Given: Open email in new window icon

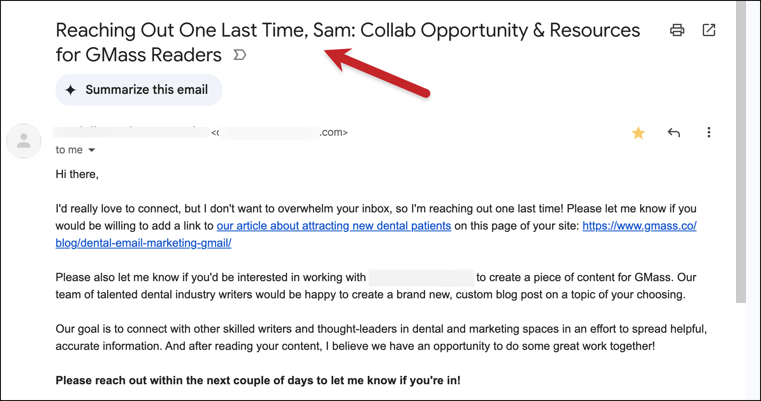Looking at the screenshot, I should pyautogui.click(x=709, y=30).
